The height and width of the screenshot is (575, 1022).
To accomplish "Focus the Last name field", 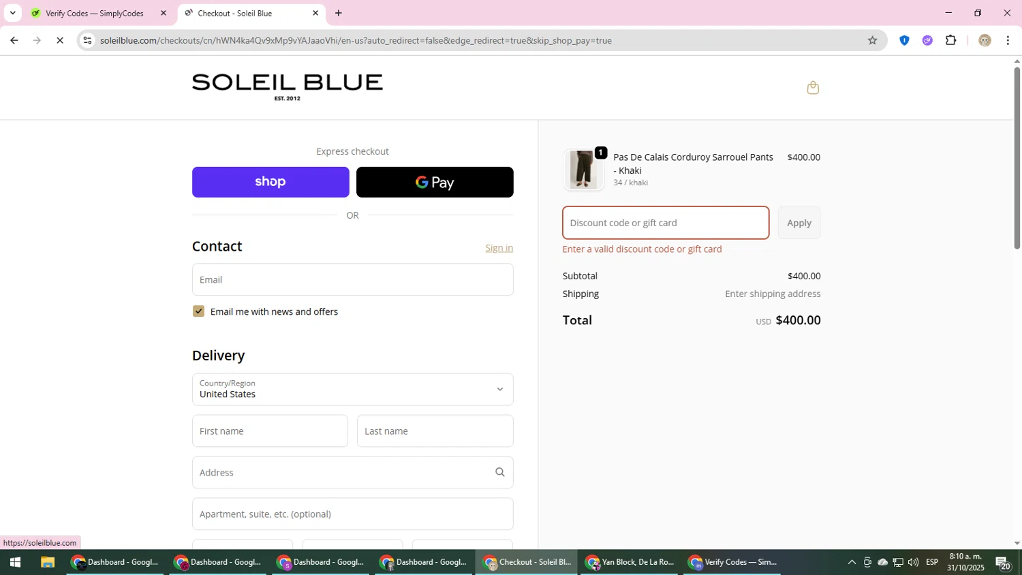I will click(x=435, y=431).
